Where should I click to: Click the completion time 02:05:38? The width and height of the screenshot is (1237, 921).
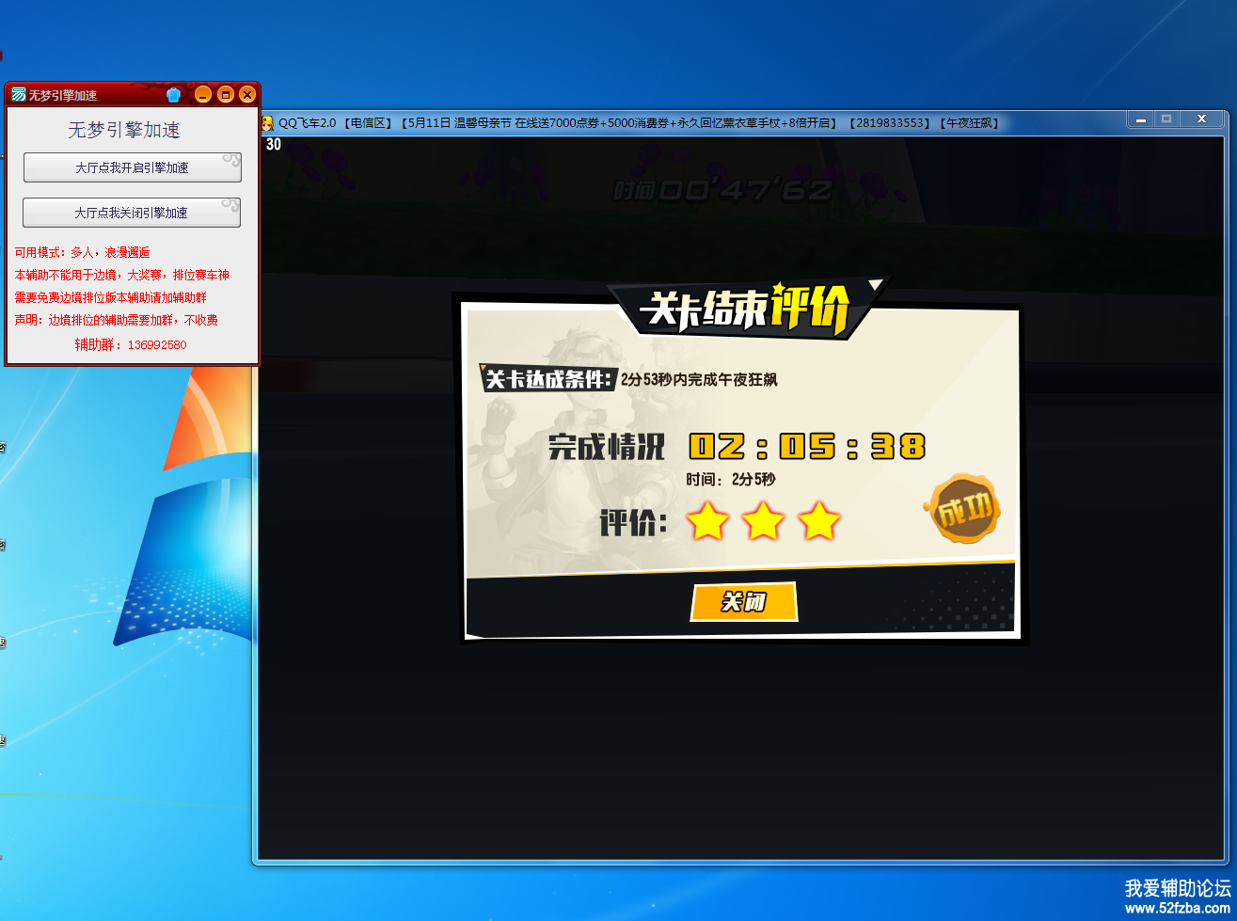click(x=807, y=446)
